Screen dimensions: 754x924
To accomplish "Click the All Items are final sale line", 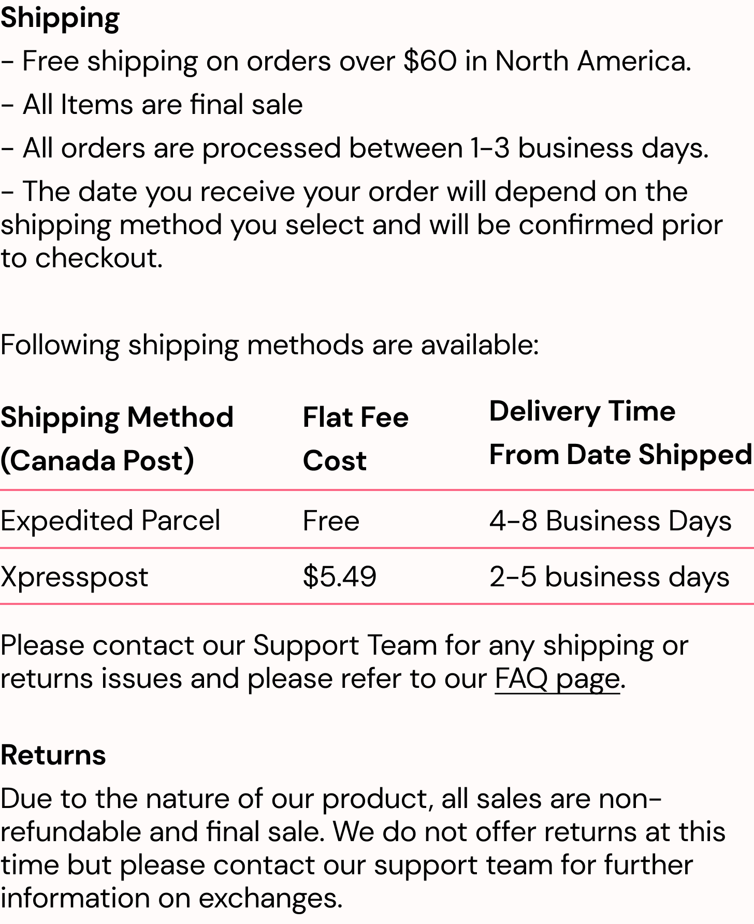I will click(152, 105).
